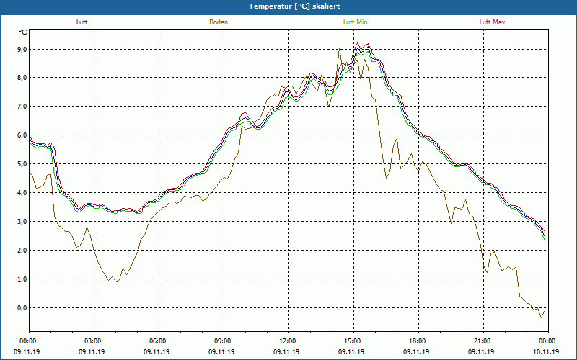Viewport: 577px width, 360px height.
Task: Select the red Luft Max legend label
Action: tap(492, 22)
